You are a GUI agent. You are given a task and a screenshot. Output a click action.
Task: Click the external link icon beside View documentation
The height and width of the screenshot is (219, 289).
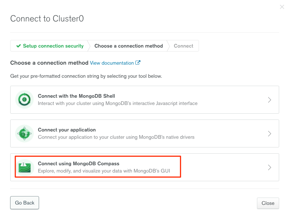click(138, 63)
